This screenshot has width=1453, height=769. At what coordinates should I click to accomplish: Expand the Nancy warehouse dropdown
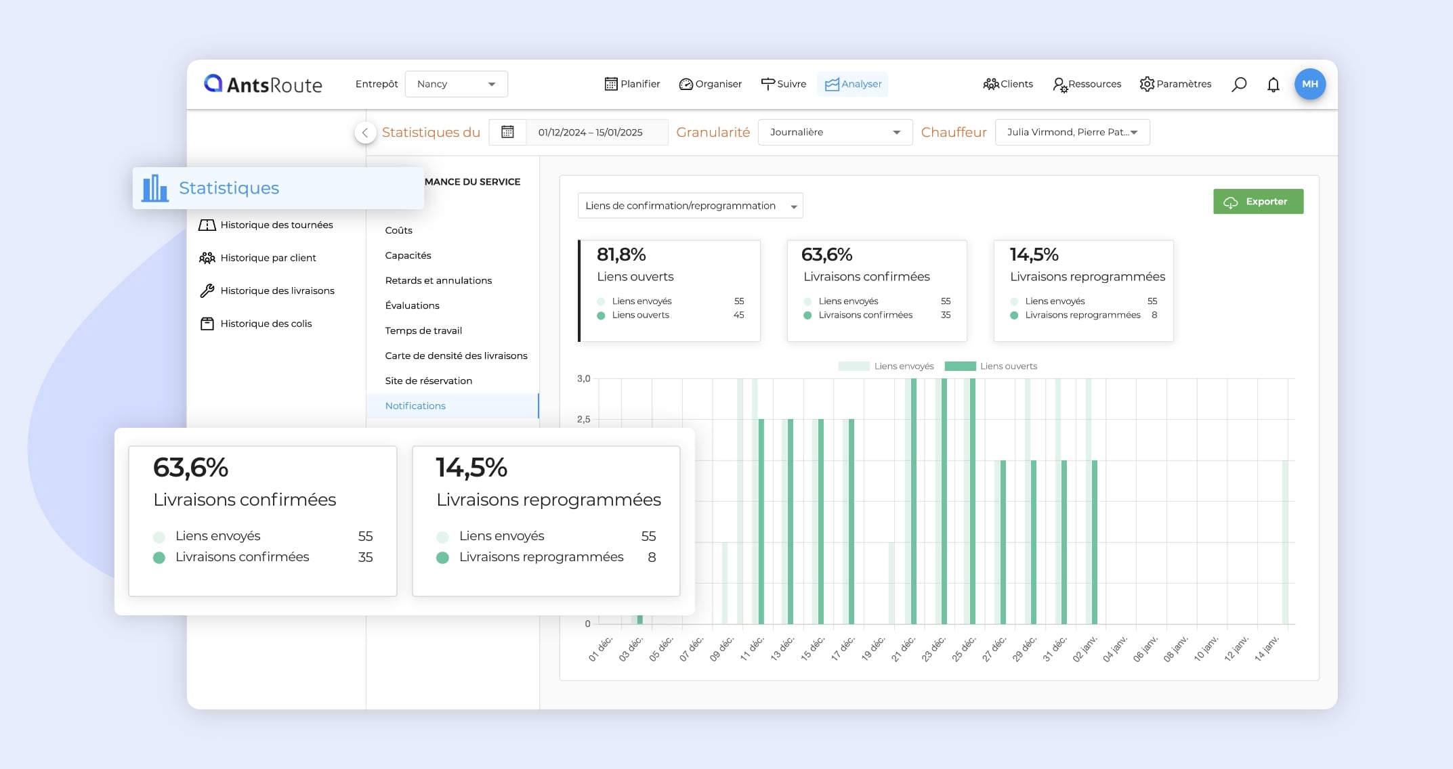(456, 84)
